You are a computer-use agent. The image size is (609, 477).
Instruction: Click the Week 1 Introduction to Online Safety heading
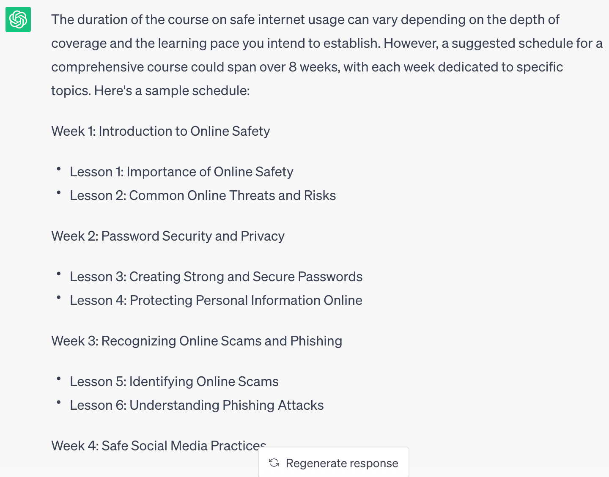pos(160,131)
